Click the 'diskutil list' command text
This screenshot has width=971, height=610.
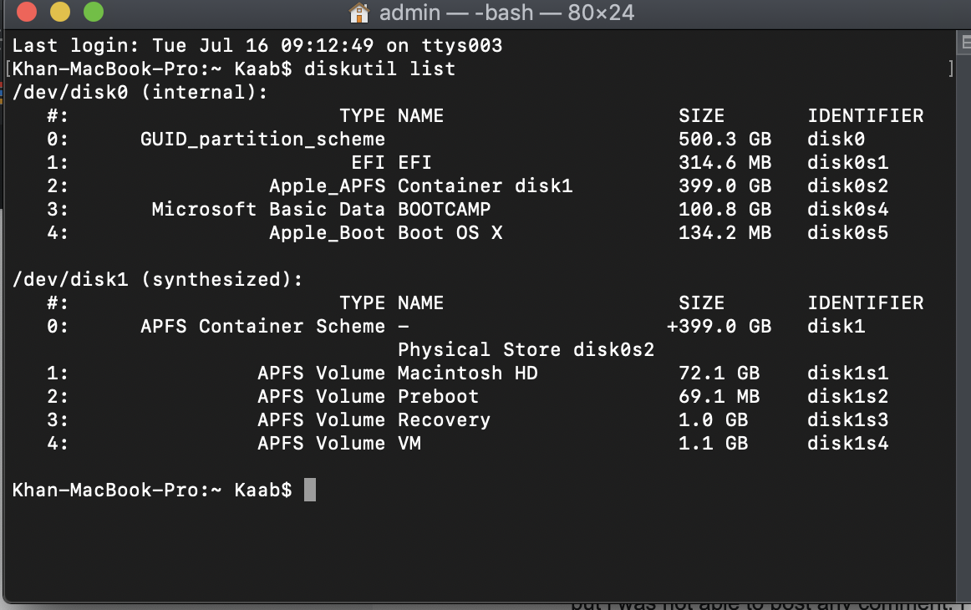tap(380, 69)
